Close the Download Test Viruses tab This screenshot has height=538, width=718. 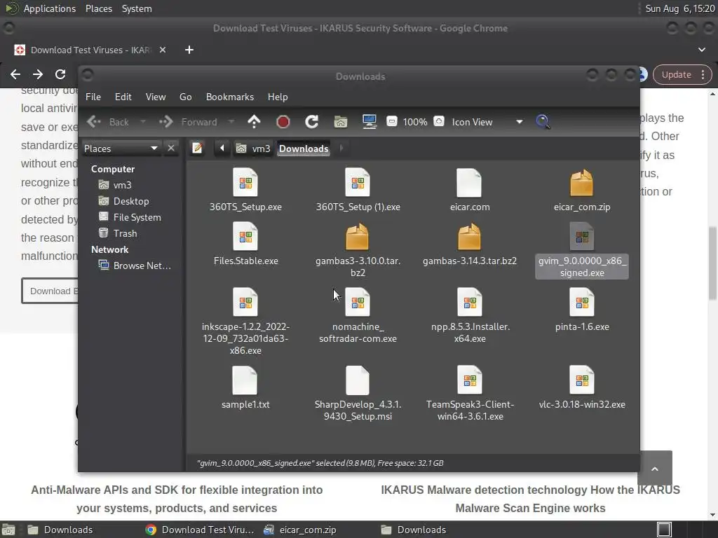(x=163, y=50)
